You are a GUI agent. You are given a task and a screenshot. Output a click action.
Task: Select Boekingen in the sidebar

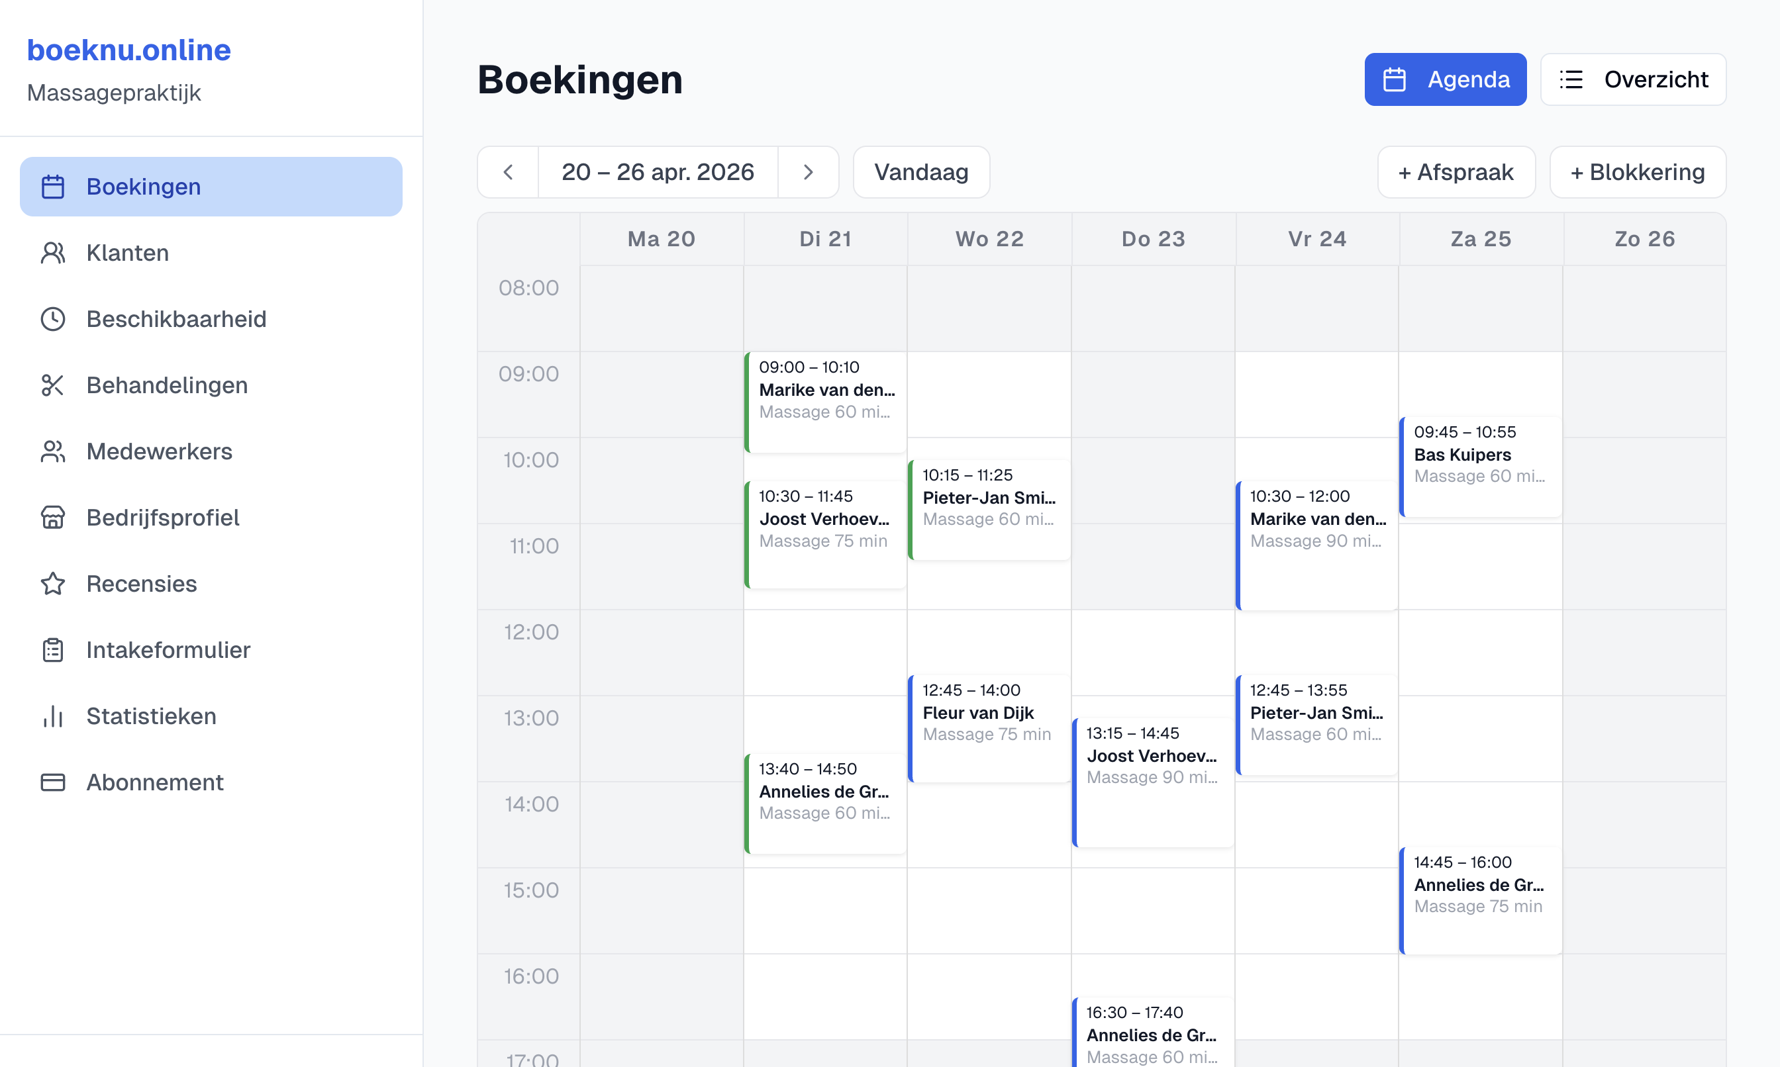[211, 187]
